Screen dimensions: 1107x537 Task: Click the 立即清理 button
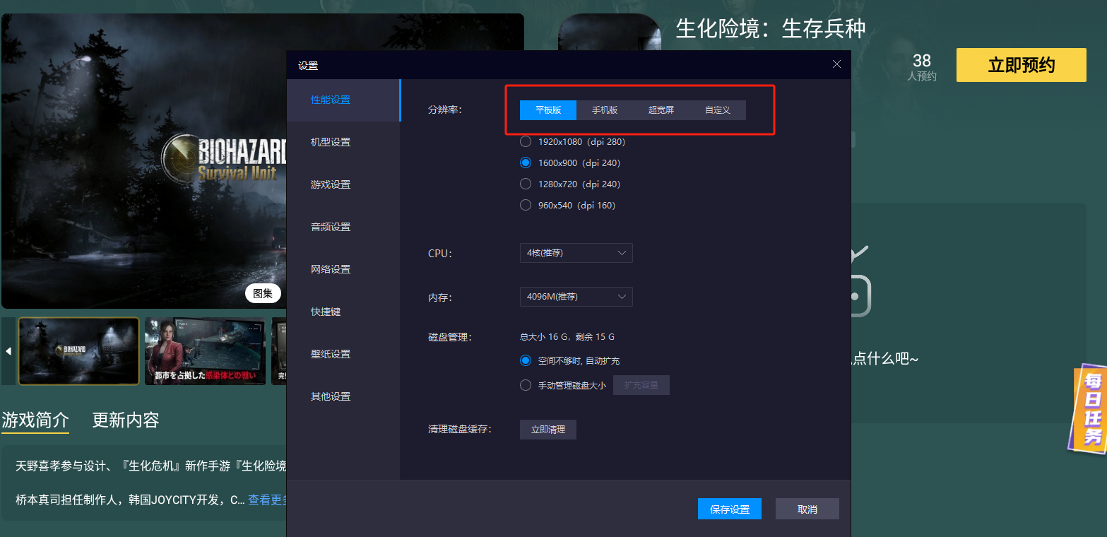coord(548,430)
